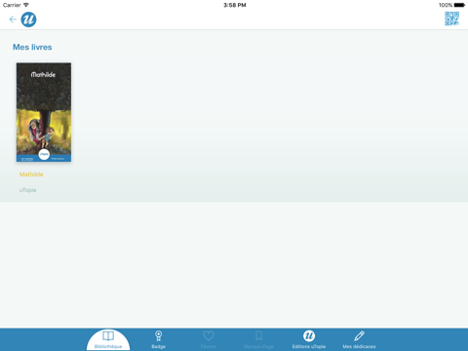
Task: Go to the Favoris tab label
Action: pyautogui.click(x=209, y=347)
